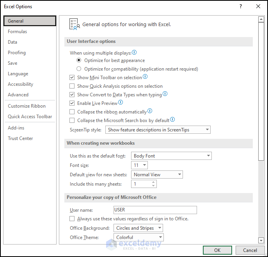Screen dimensions: 268x257
Task: Check Collapse the ribbon automatically
Action: point(72,112)
